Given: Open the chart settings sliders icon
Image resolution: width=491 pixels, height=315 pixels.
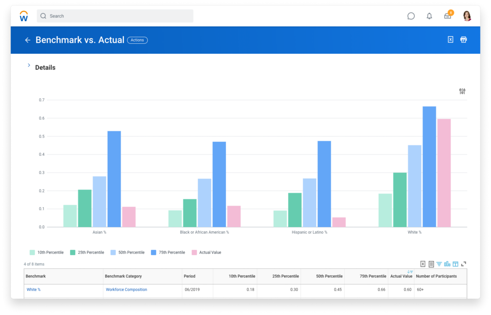Looking at the screenshot, I should point(462,91).
